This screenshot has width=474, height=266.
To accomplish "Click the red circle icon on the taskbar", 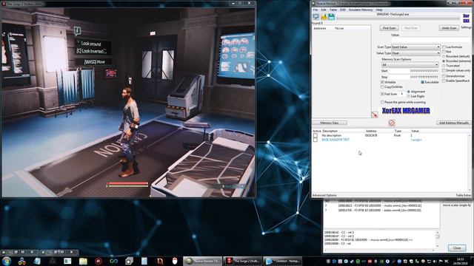I will tap(99, 261).
